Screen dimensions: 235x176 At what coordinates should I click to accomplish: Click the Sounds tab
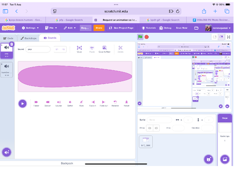(x=50, y=38)
